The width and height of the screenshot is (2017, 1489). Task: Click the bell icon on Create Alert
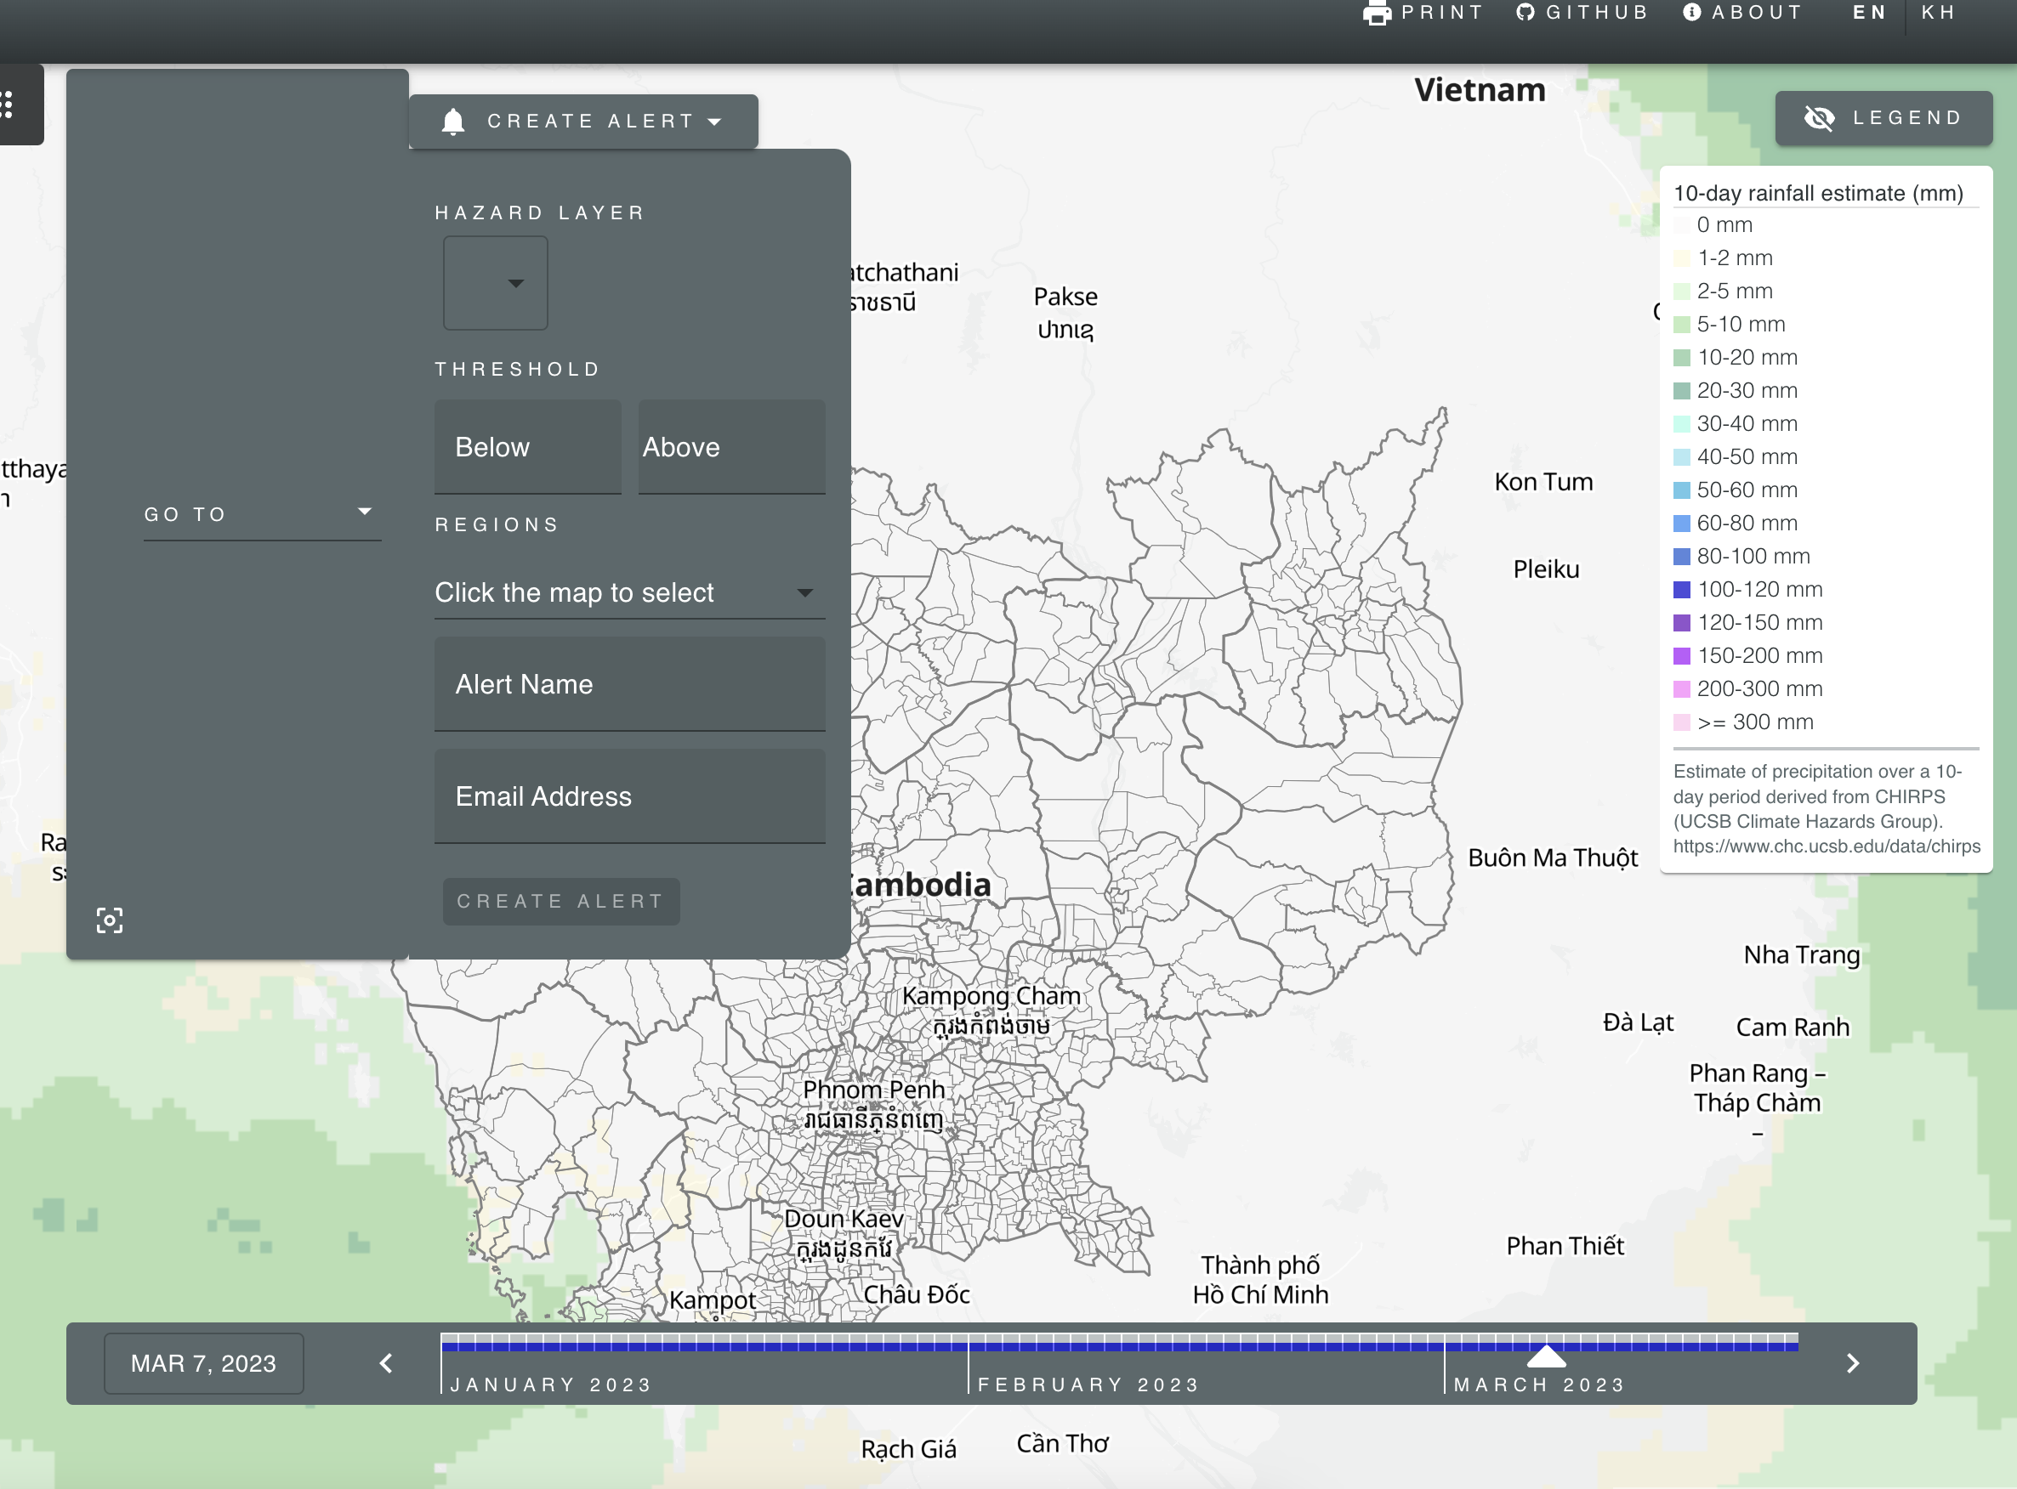(x=453, y=121)
